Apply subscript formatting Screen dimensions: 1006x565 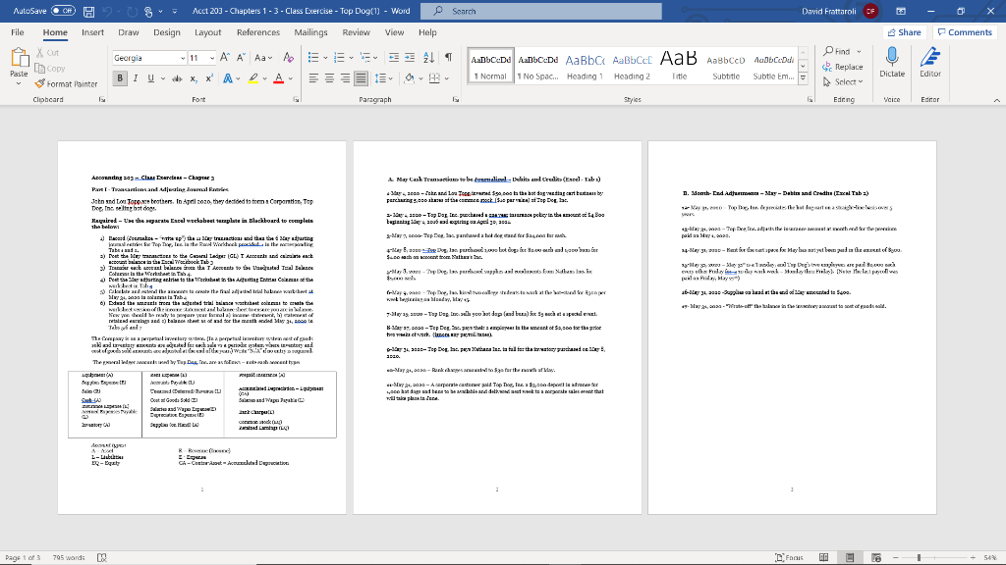pyautogui.click(x=194, y=78)
